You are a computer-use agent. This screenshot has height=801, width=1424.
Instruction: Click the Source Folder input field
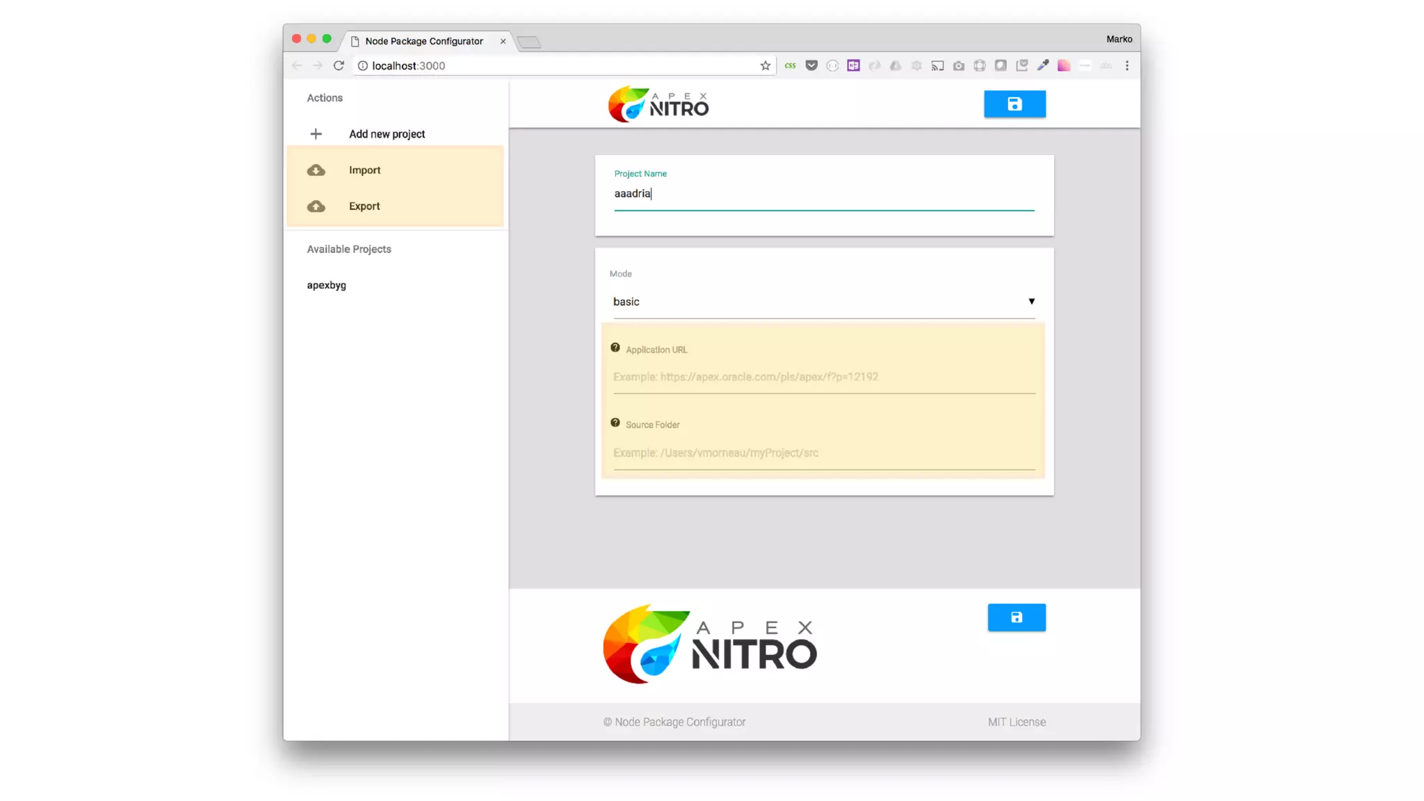click(823, 453)
